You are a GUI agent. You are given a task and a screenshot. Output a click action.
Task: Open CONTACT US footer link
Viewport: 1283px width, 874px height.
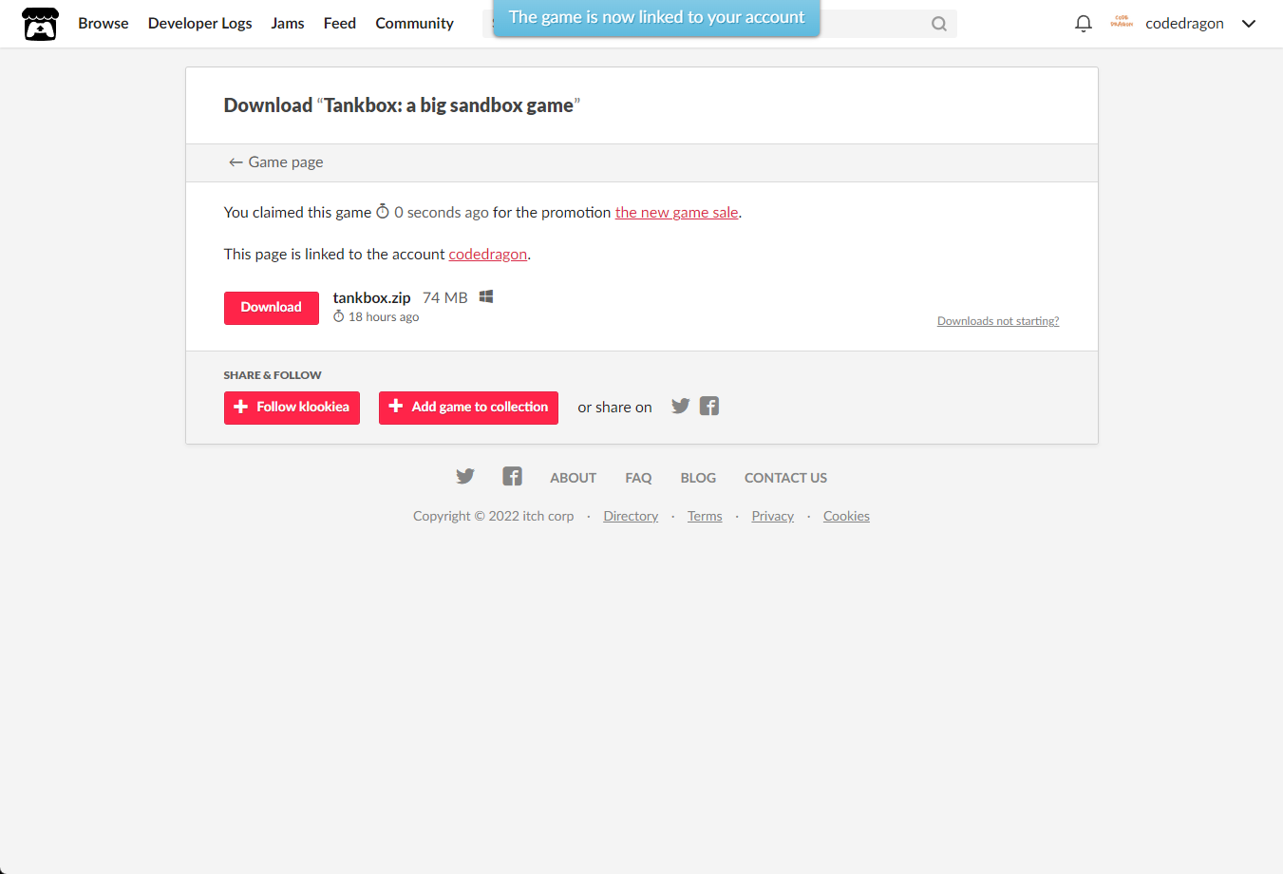tap(785, 478)
